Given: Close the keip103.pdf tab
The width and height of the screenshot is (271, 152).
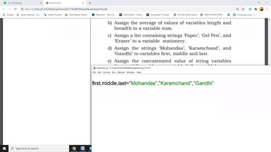Looking at the screenshot, I should 83,3.
